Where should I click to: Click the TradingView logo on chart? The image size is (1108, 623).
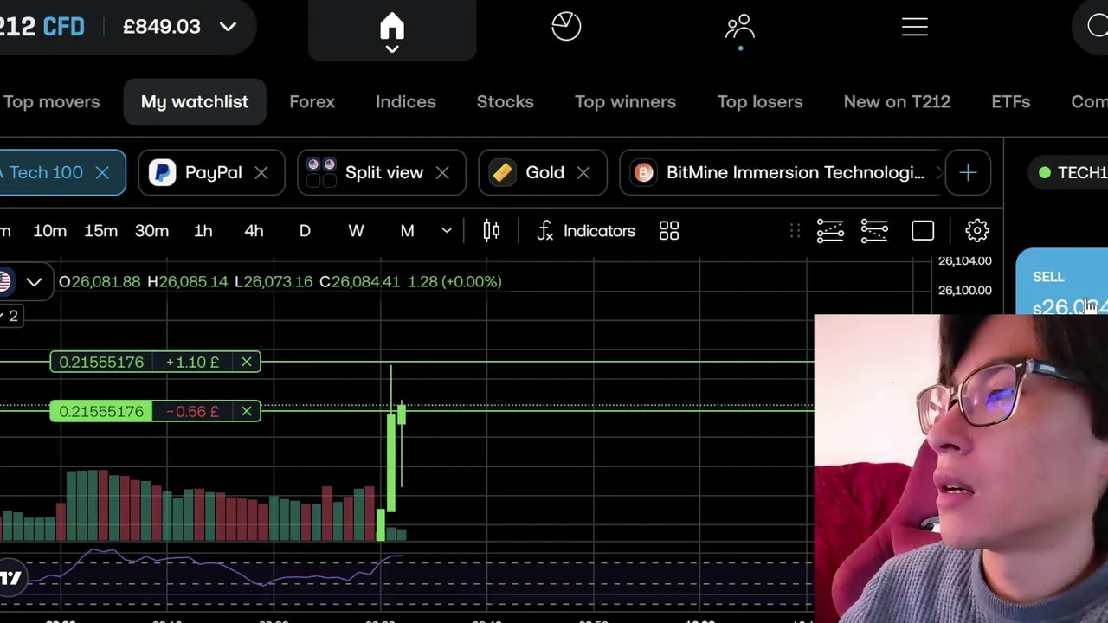[x=10, y=578]
